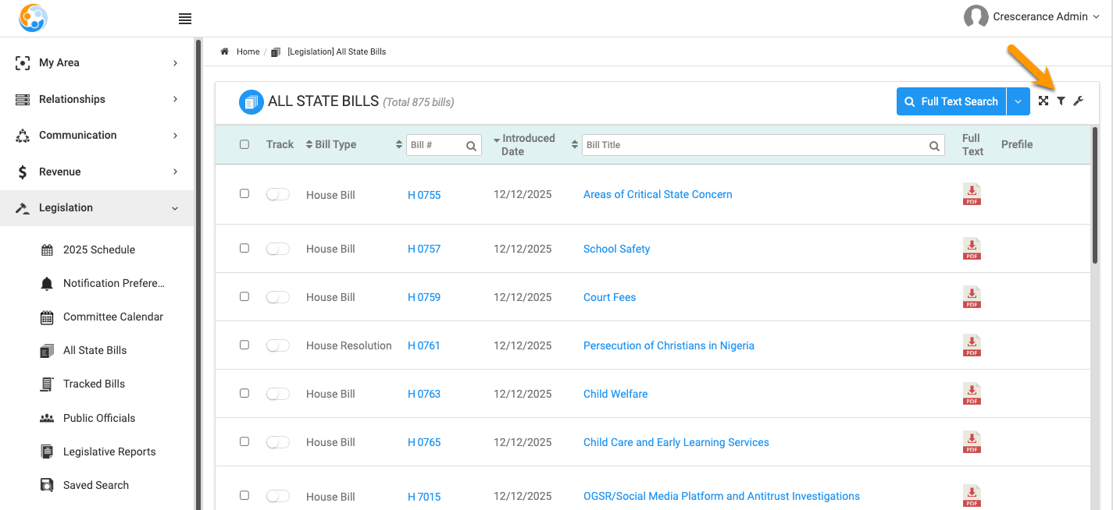This screenshot has width=1113, height=510.
Task: Focus the Bill Title search field
Action: (763, 145)
